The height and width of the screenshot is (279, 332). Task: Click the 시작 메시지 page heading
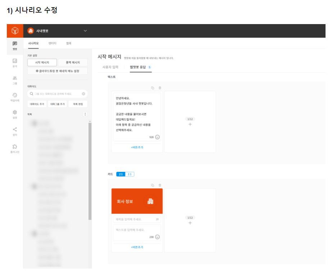(x=109, y=57)
